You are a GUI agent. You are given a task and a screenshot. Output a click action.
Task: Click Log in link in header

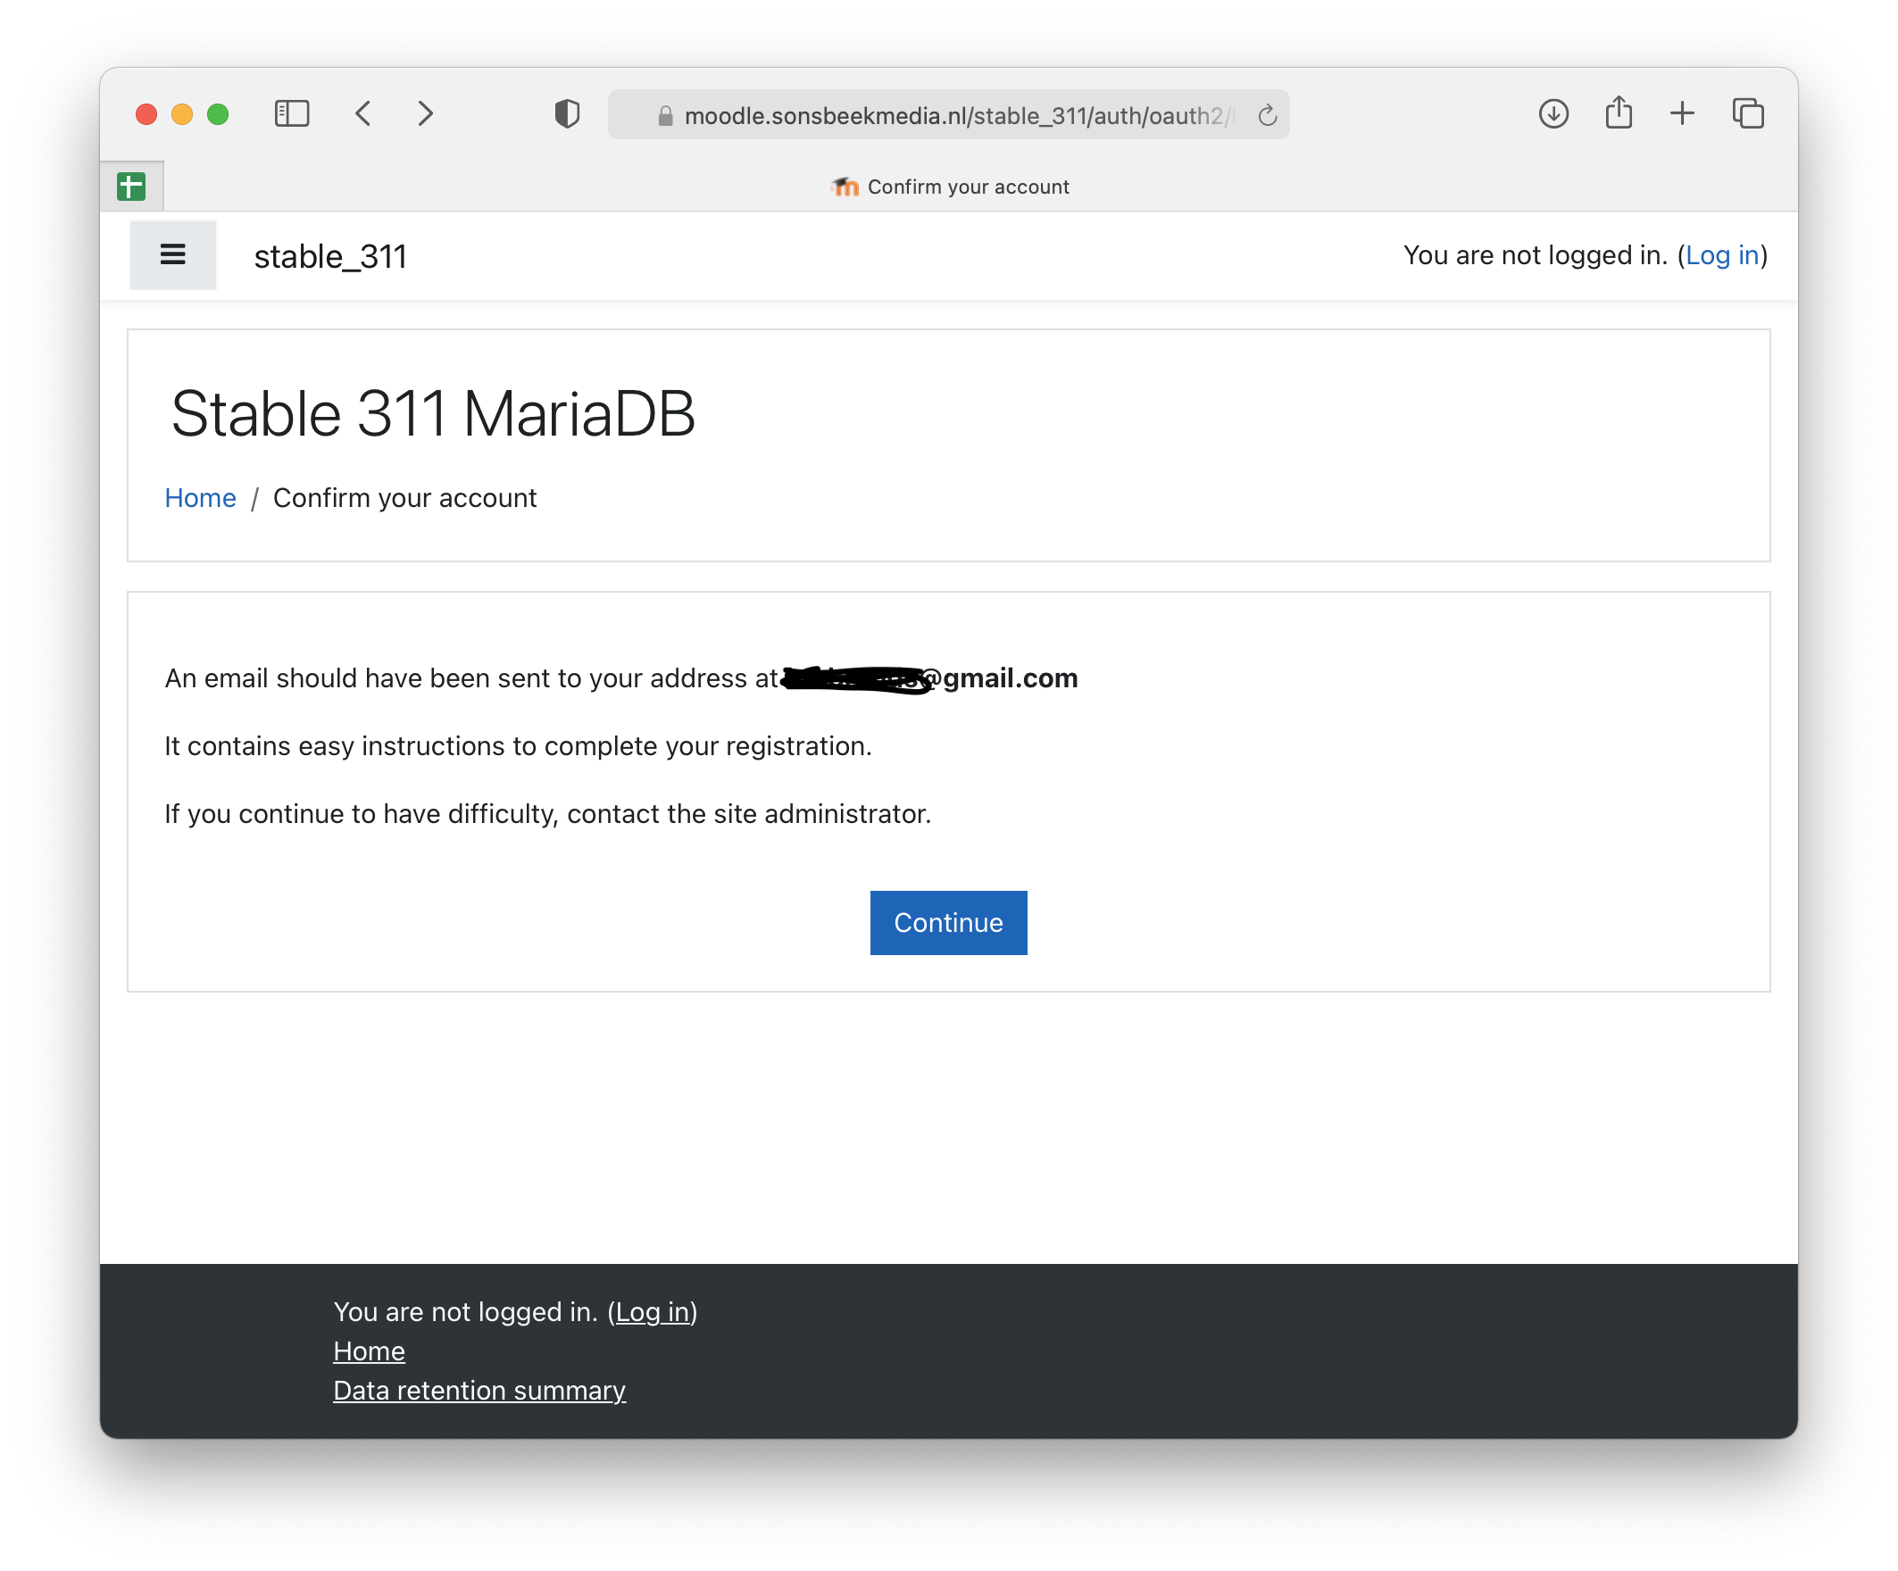(1723, 256)
